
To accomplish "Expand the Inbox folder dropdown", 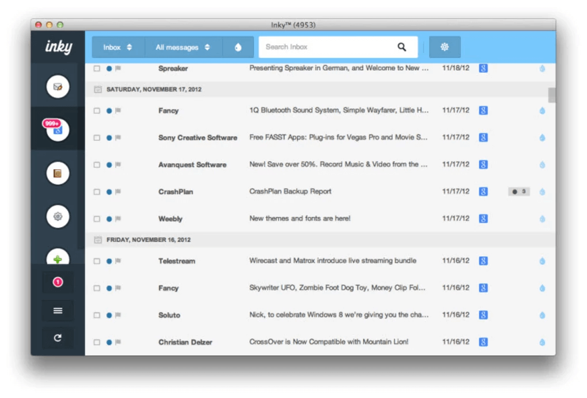I will coord(118,47).
